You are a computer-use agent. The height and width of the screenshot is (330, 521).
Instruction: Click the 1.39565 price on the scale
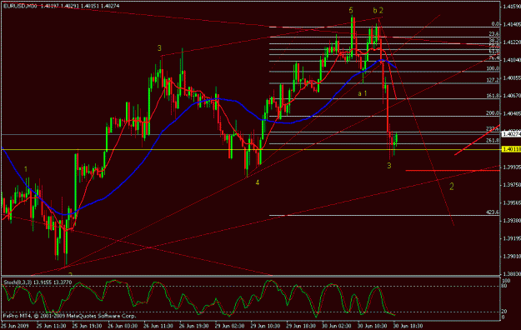click(x=512, y=202)
